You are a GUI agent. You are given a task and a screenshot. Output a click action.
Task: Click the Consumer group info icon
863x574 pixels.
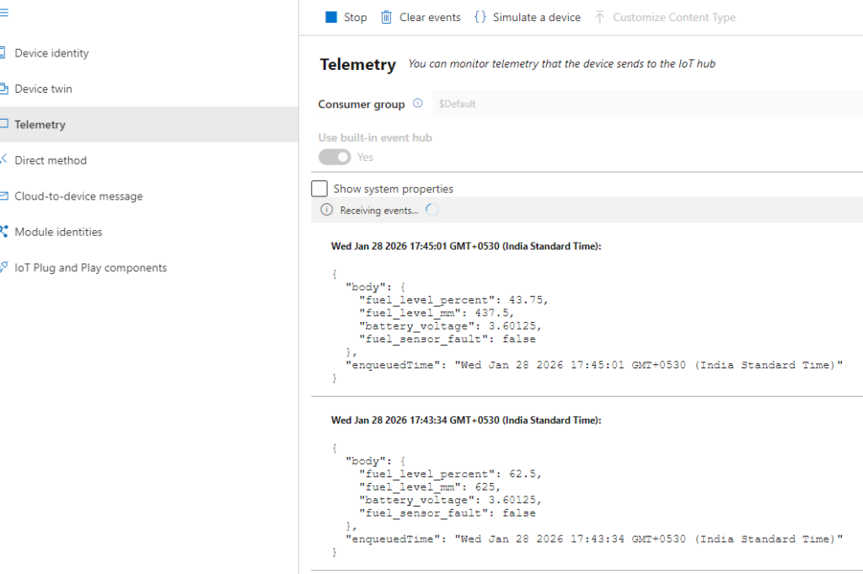(418, 103)
